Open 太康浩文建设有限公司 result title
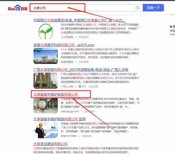175x154 pixels. (50, 144)
